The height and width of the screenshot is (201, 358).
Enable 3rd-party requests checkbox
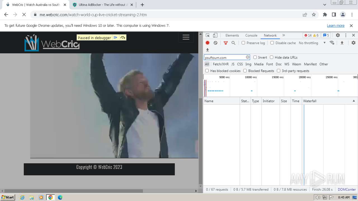(x=279, y=71)
